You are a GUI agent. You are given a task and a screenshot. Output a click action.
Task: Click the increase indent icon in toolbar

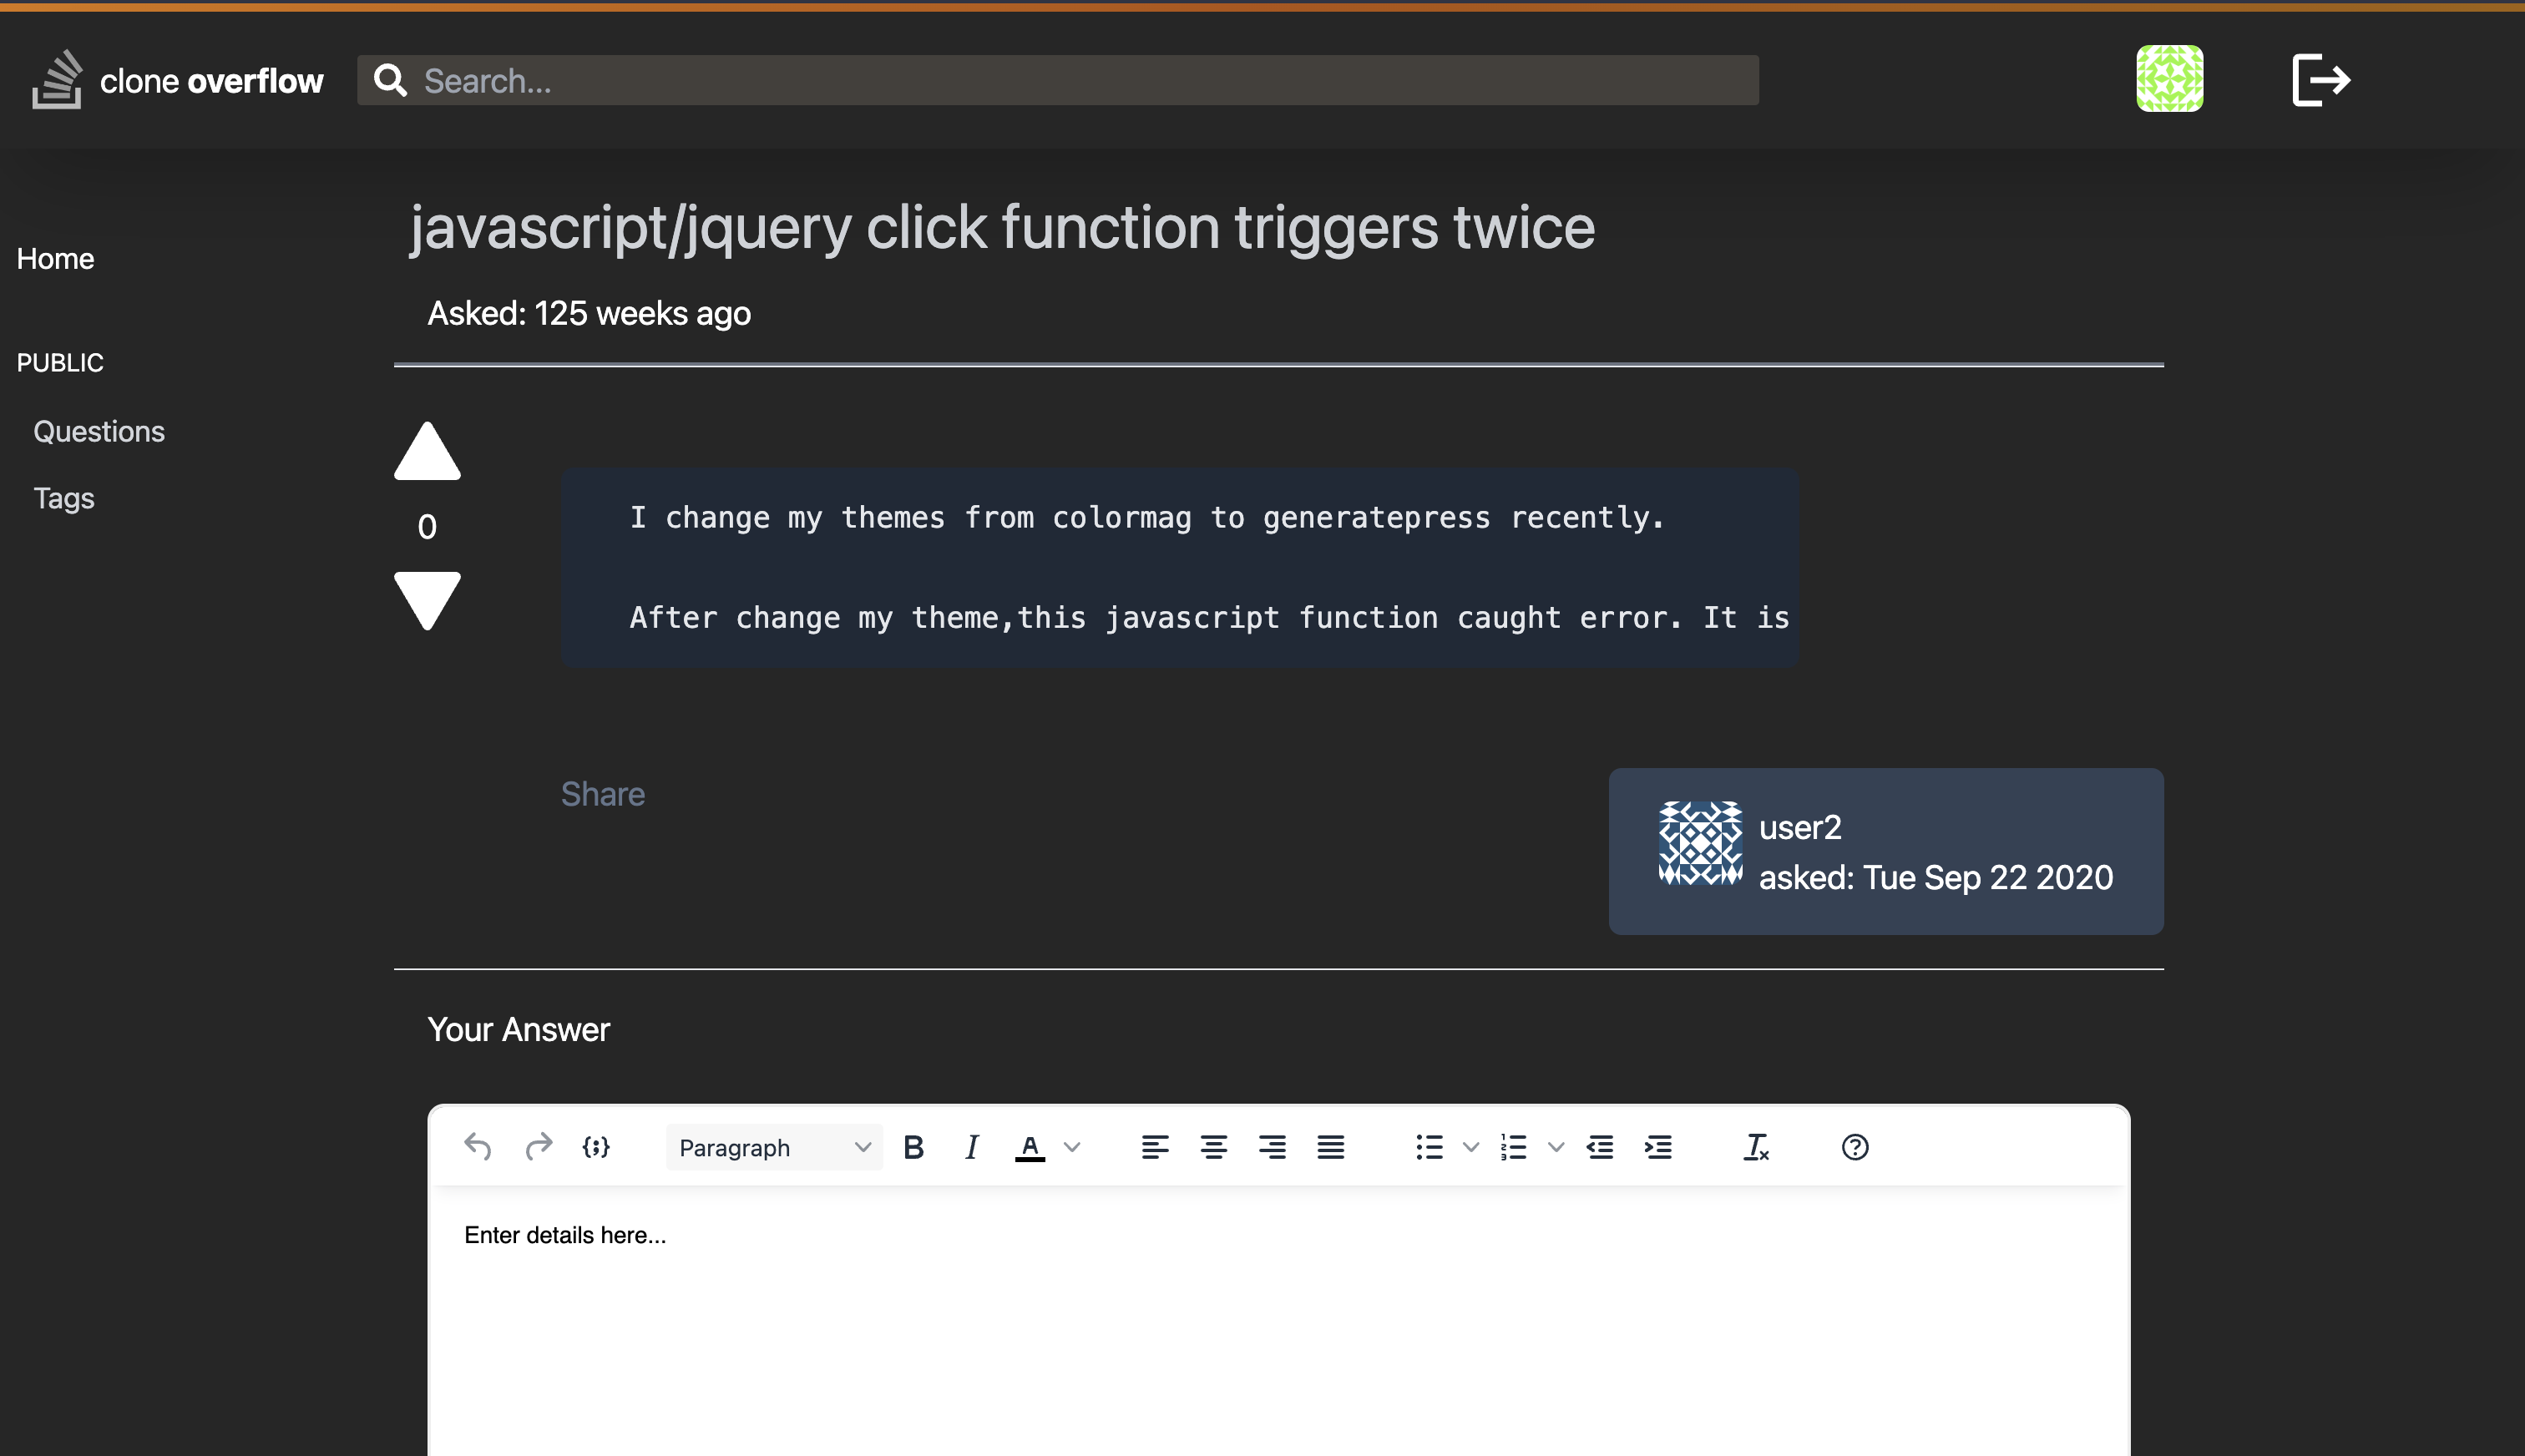click(x=1656, y=1145)
